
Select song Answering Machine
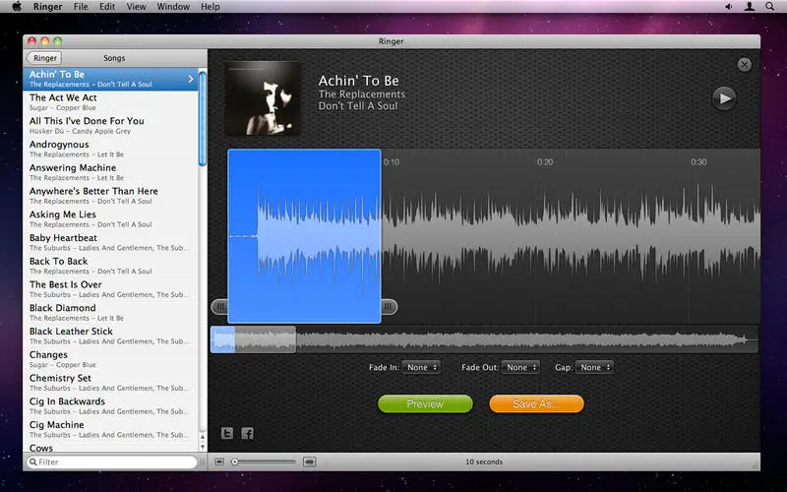click(110, 172)
